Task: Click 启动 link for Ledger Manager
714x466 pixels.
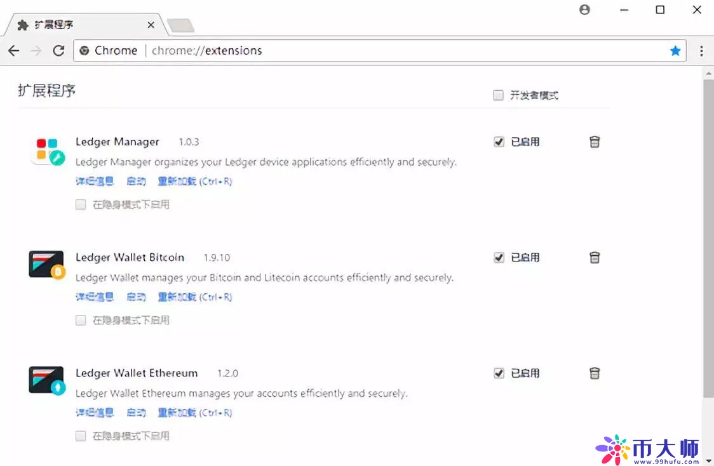Action: point(136,181)
